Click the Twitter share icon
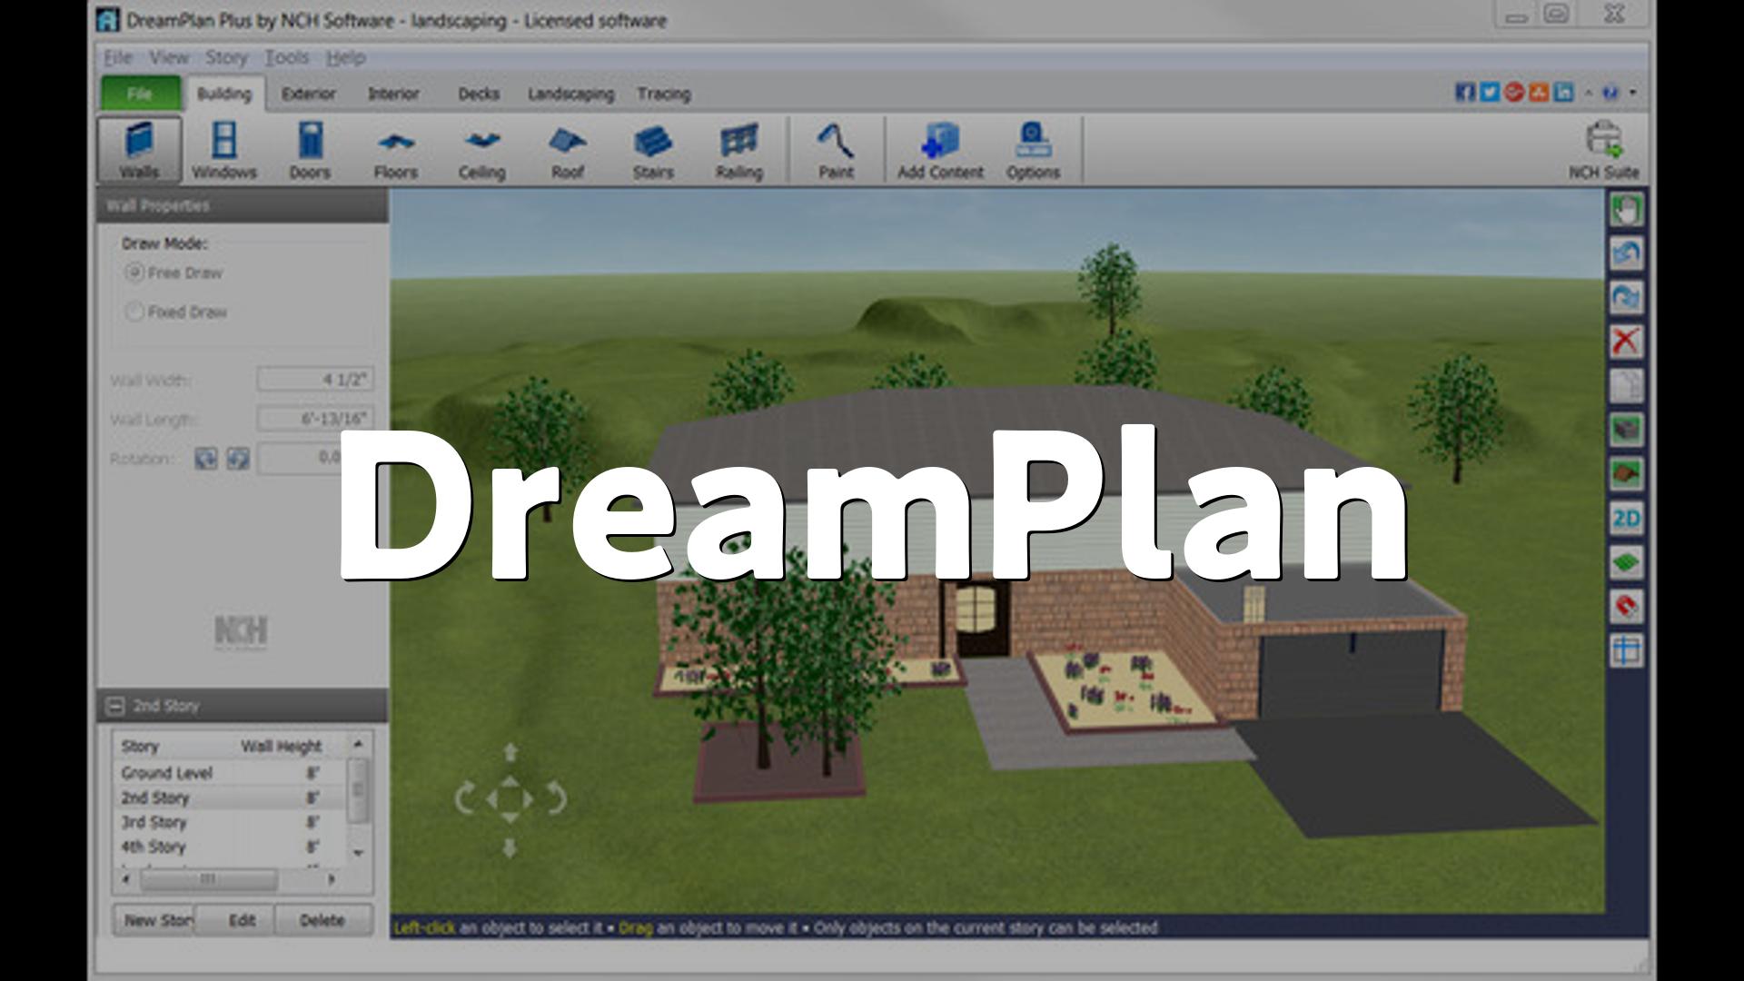 tap(1490, 92)
